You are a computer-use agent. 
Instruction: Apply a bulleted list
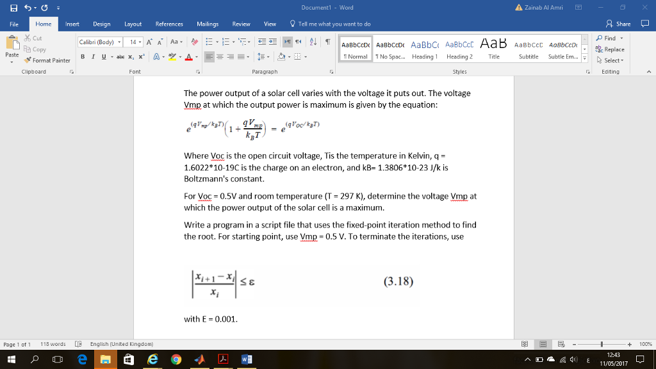point(210,41)
